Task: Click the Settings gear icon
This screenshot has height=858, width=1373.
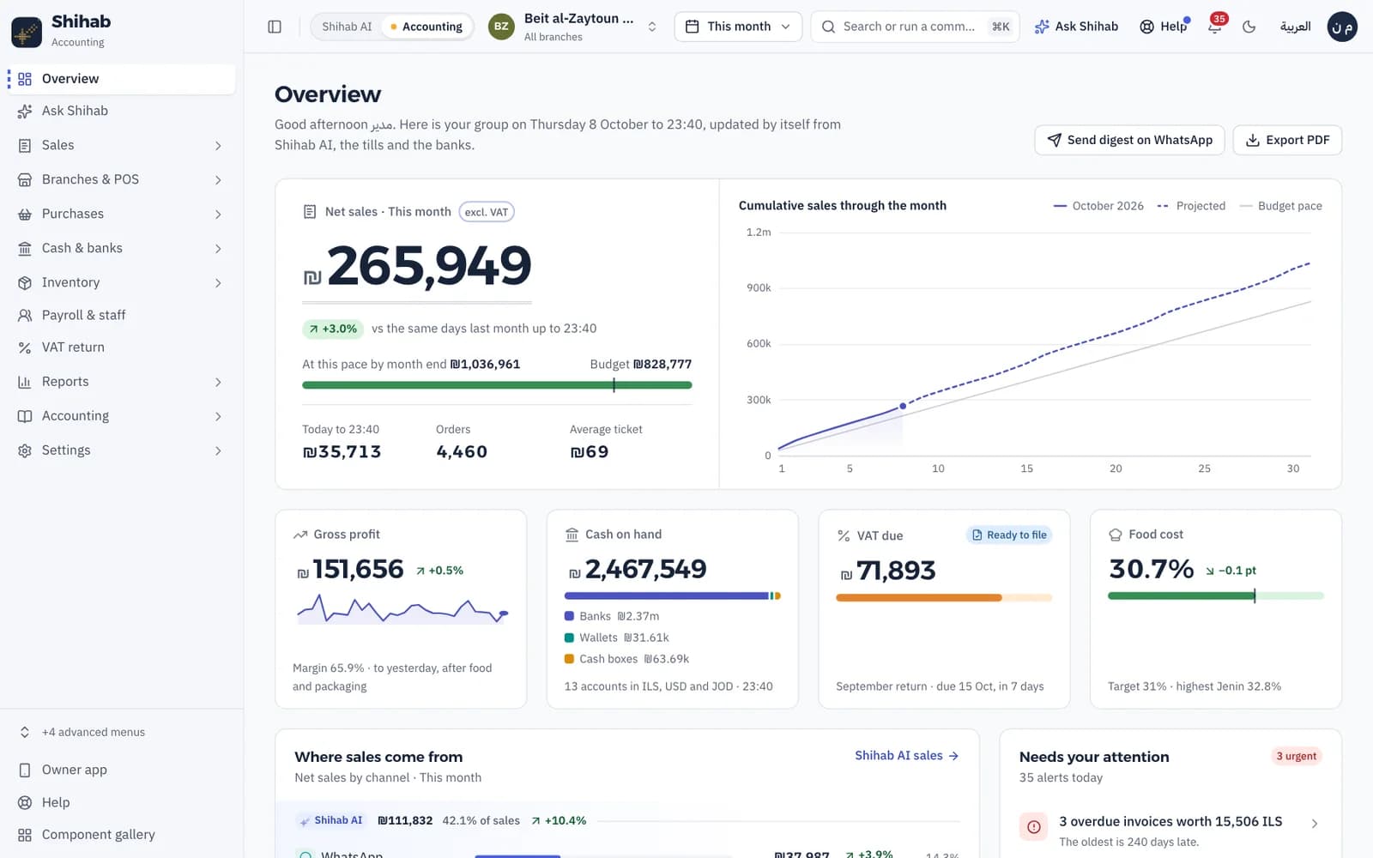Action: coord(25,450)
